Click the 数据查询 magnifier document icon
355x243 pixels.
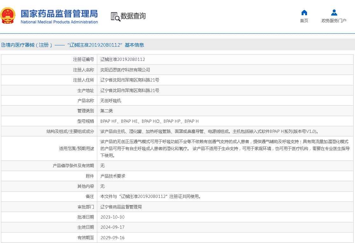click(x=115, y=16)
